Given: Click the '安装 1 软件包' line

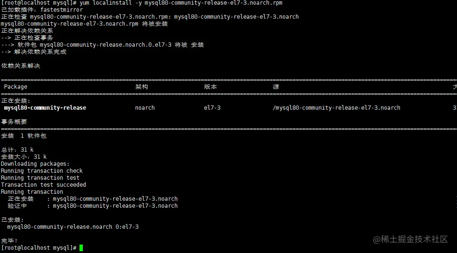Looking at the screenshot, I should [x=23, y=136].
